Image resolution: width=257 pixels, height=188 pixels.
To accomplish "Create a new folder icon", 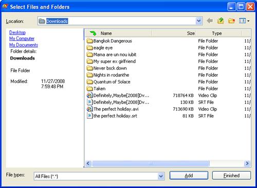I will pyautogui.click(x=231, y=21).
